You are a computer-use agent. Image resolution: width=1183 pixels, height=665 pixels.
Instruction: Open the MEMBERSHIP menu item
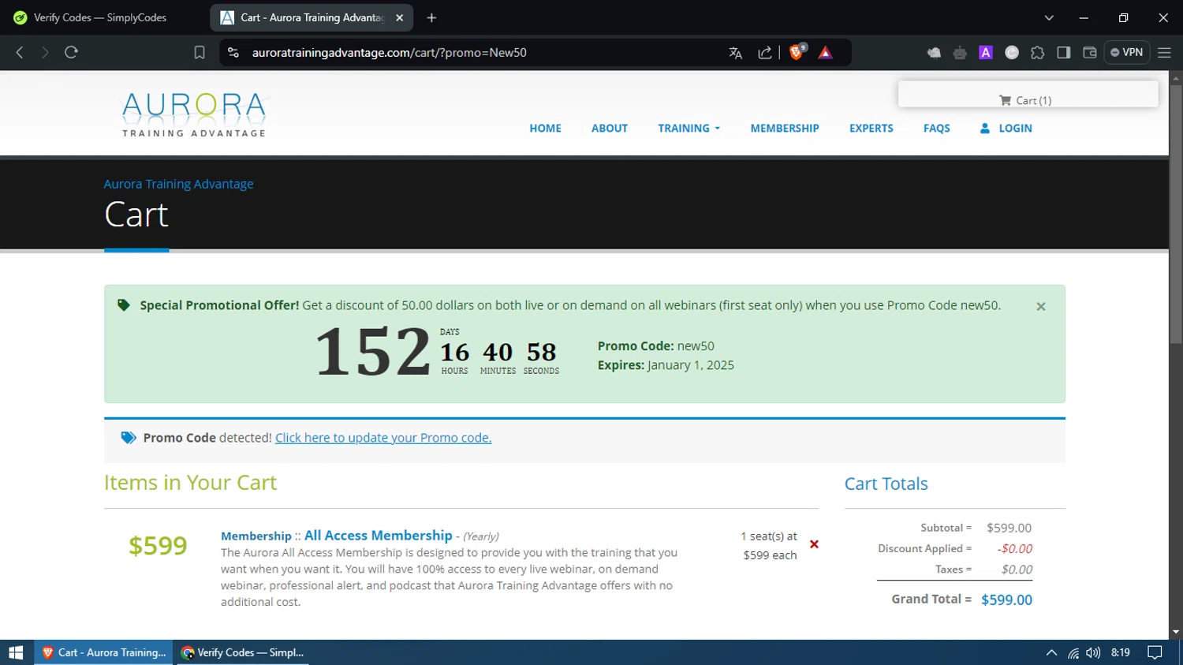coord(785,128)
